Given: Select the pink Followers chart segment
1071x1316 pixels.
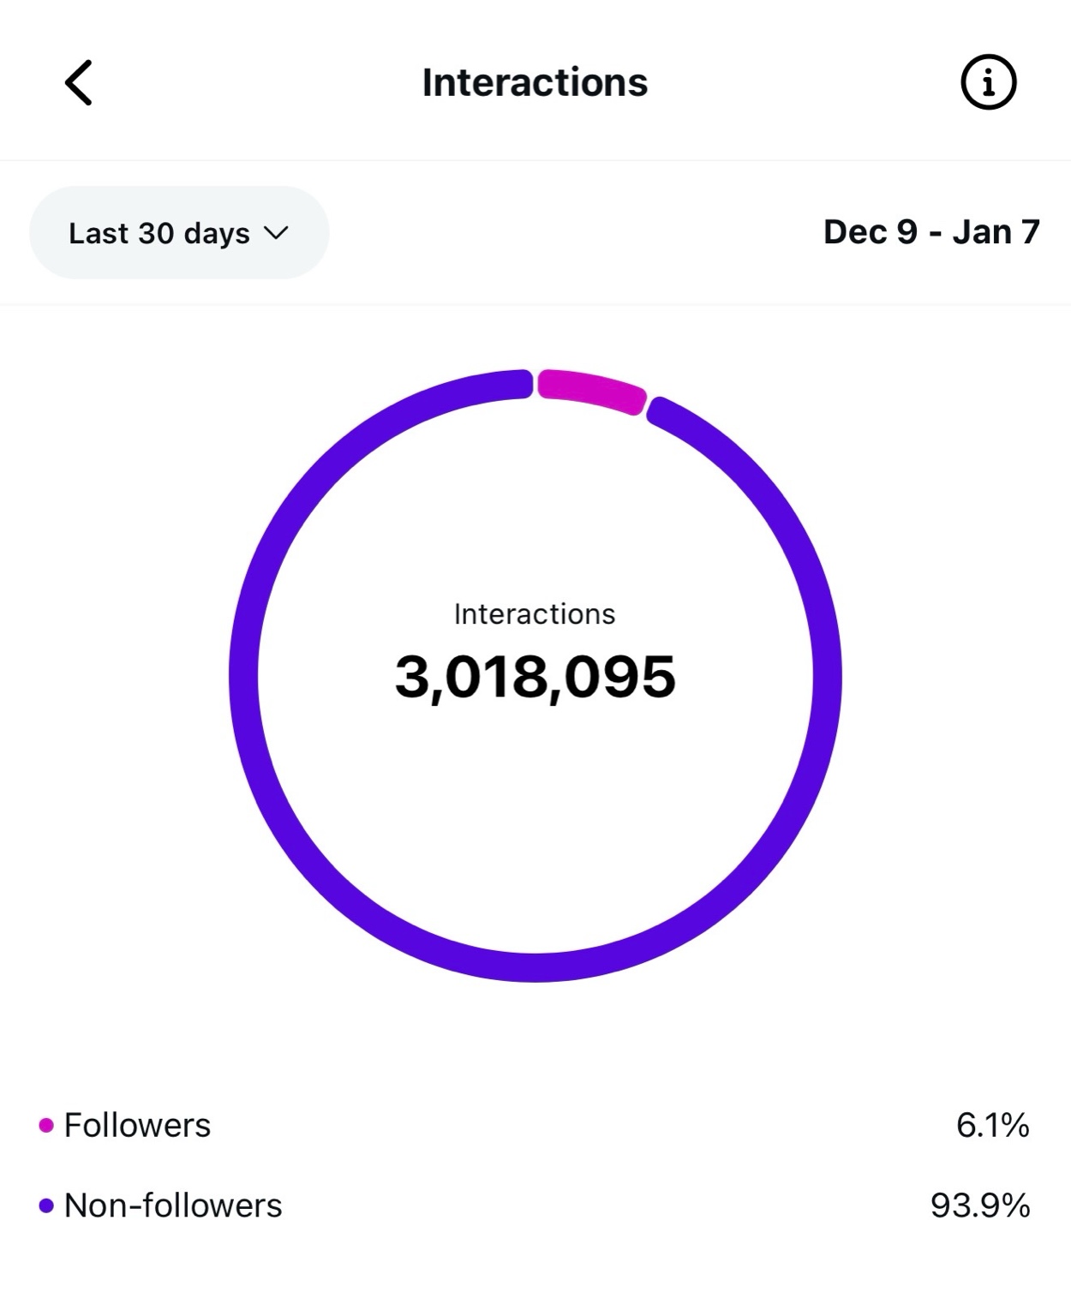Looking at the screenshot, I should 591,391.
